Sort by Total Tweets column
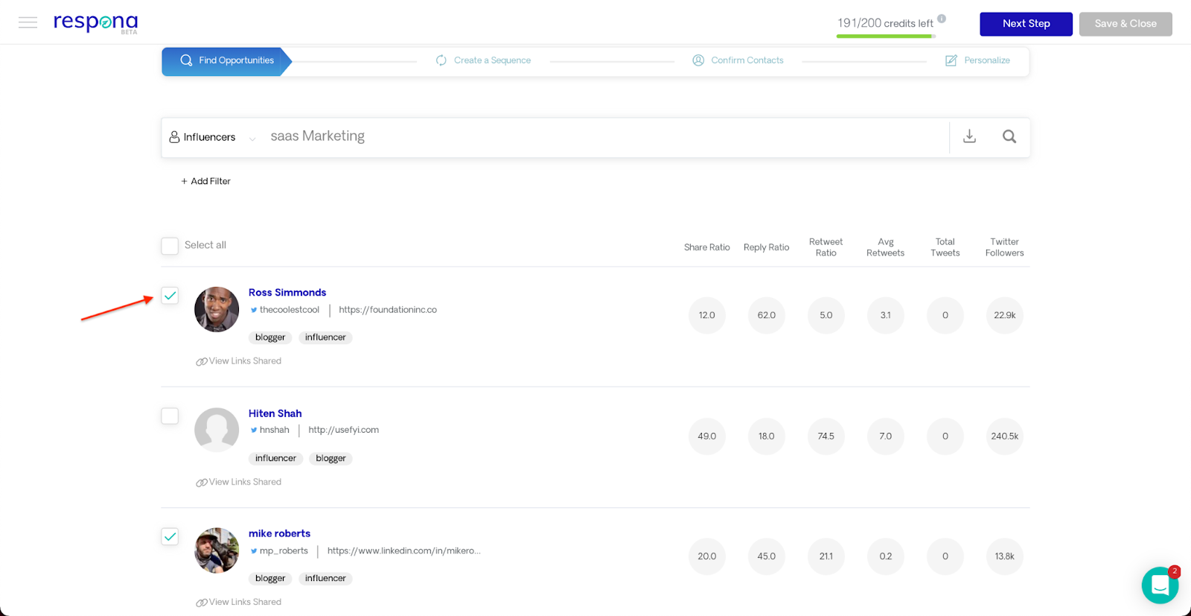The image size is (1191, 616). 945,247
